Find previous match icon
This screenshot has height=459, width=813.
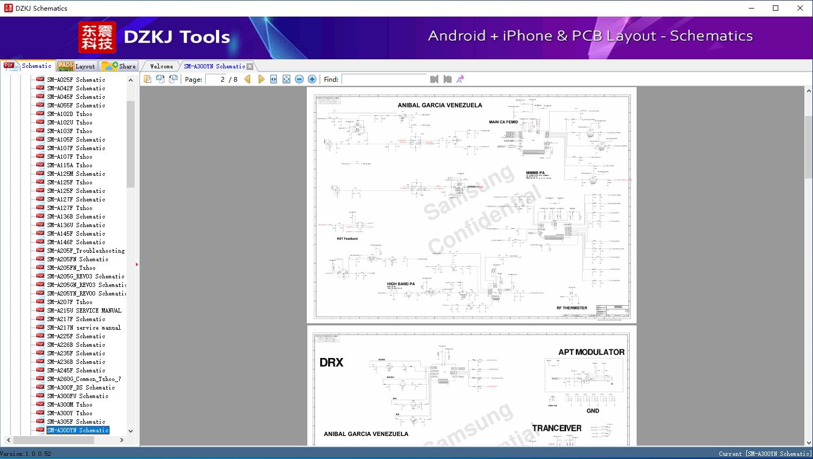pyautogui.click(x=434, y=79)
